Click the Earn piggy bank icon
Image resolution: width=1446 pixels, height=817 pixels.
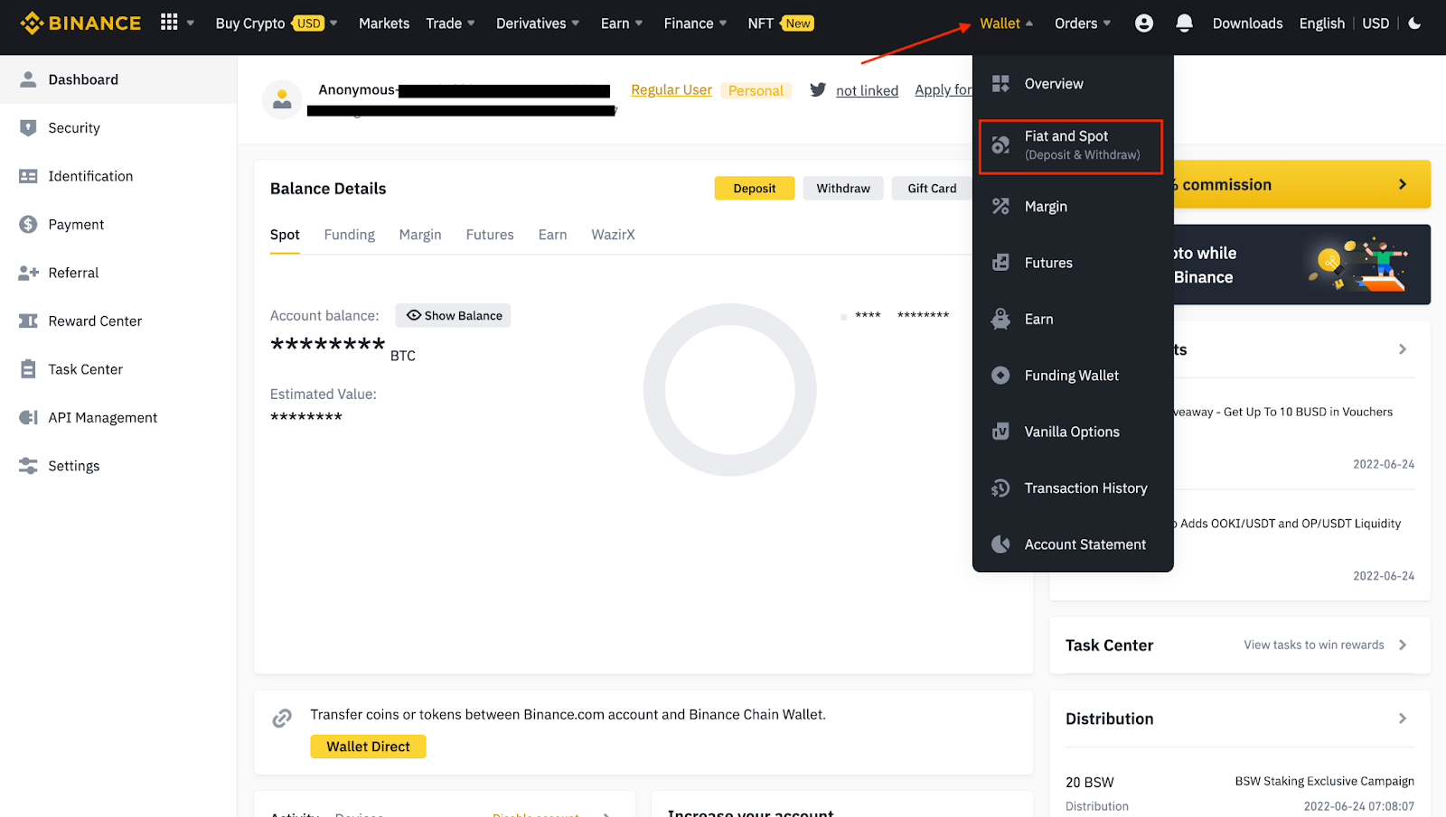[x=1000, y=319]
